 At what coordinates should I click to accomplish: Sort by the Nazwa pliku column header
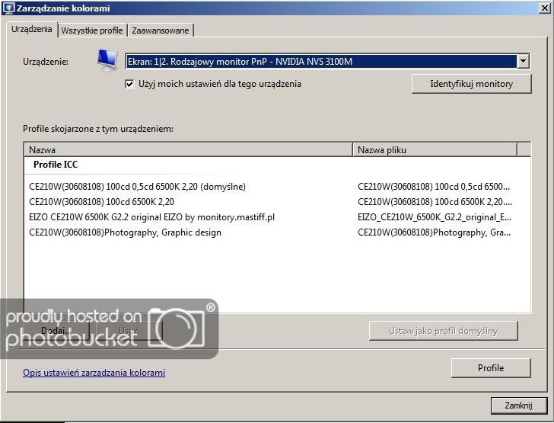tap(435, 149)
